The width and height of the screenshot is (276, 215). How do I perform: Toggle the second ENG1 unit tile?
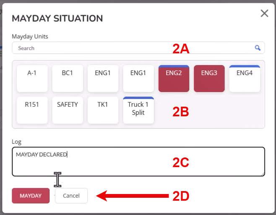click(x=138, y=79)
